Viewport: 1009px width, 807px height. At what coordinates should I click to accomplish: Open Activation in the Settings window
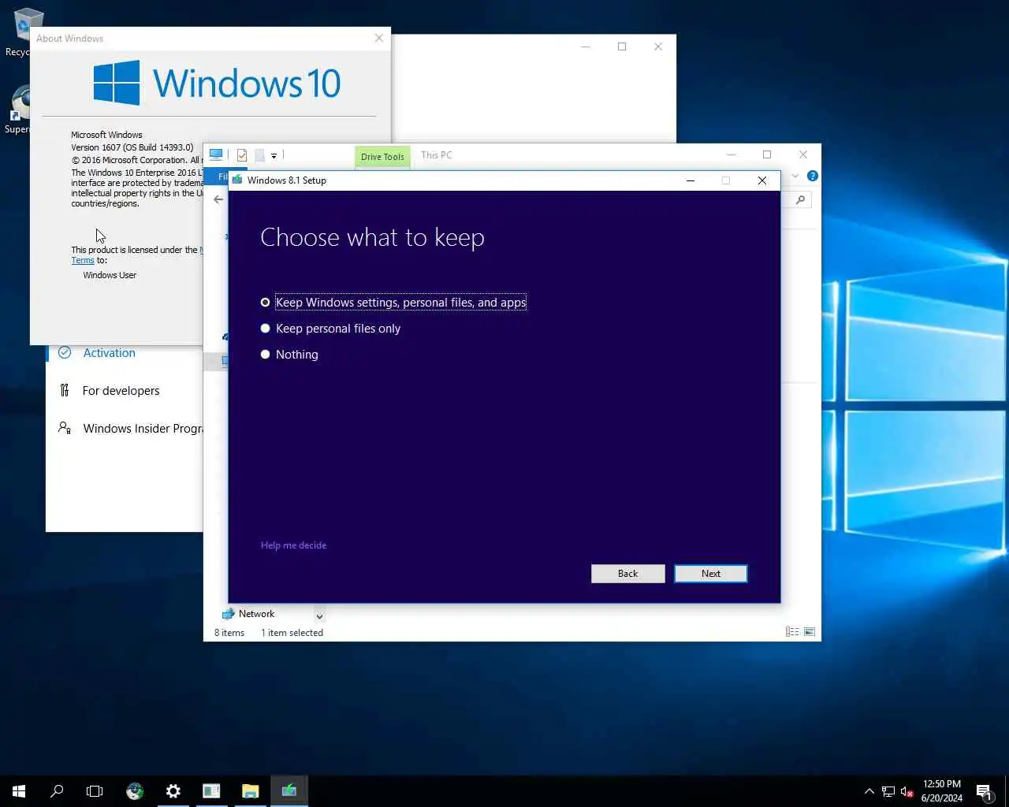click(110, 353)
